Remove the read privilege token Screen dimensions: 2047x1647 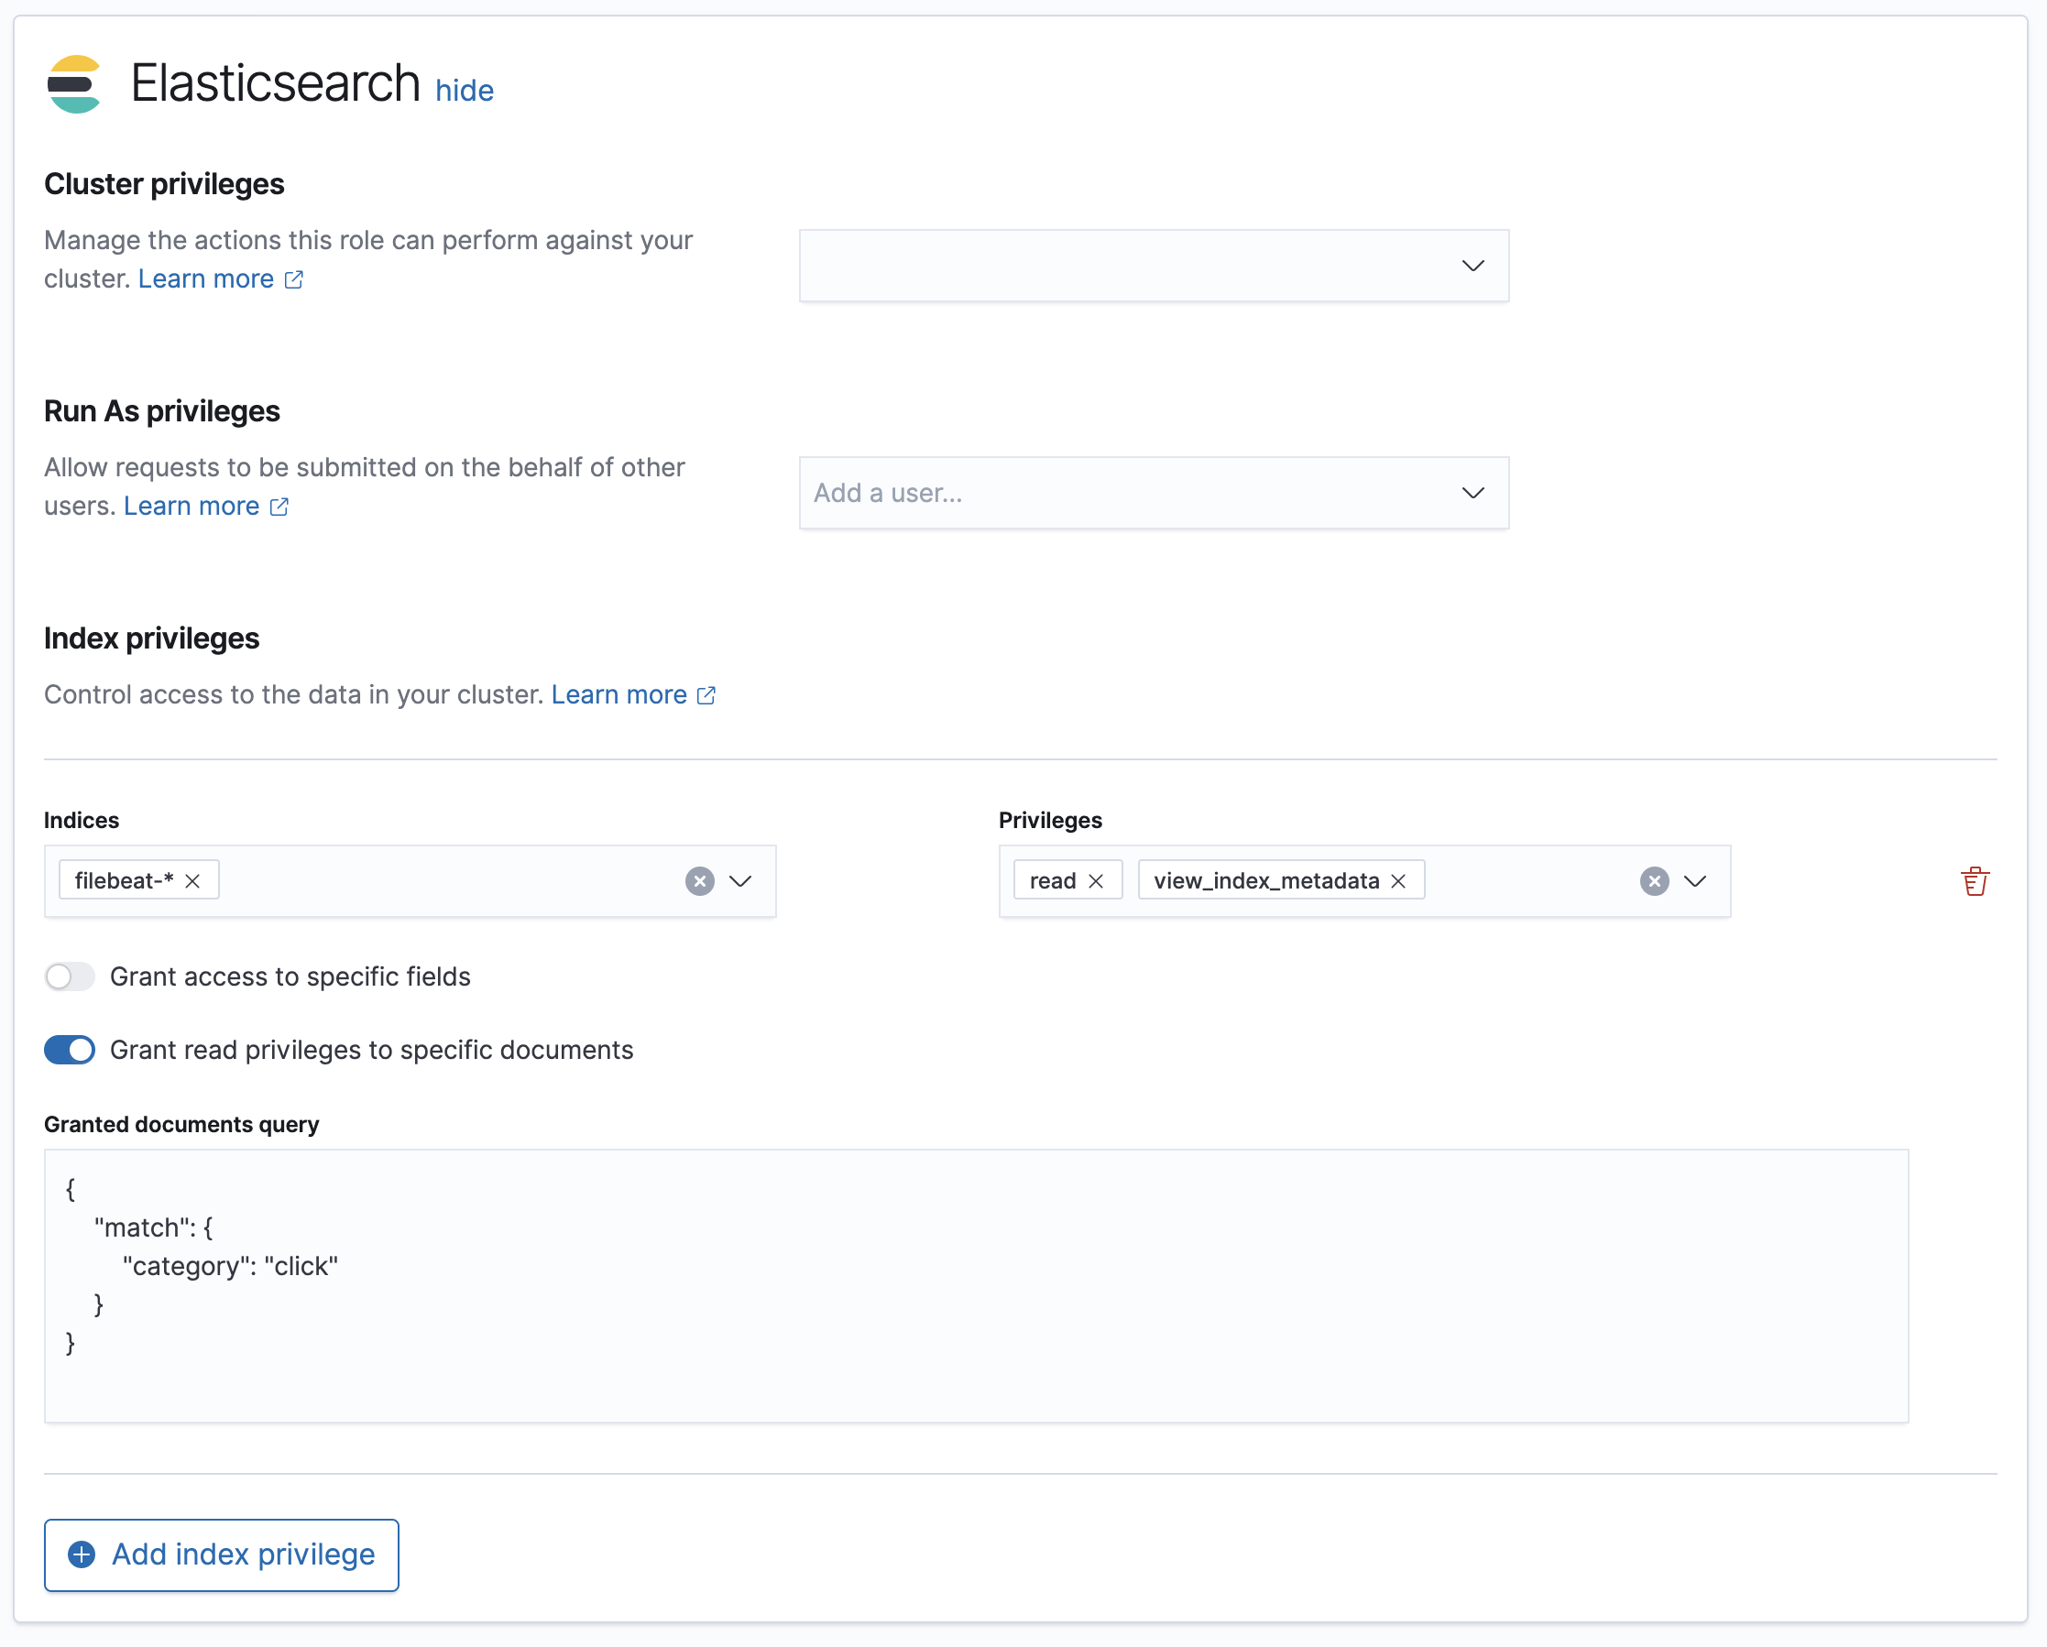tap(1097, 880)
